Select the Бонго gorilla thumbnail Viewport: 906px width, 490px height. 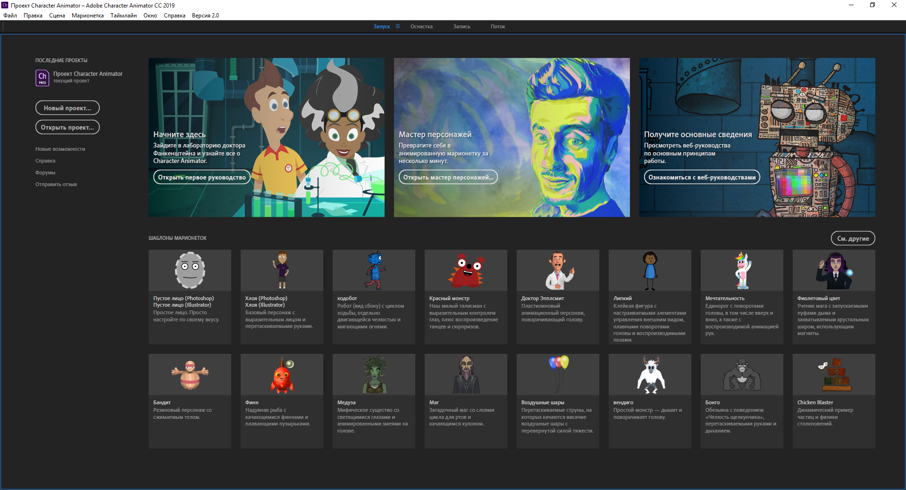pos(742,375)
